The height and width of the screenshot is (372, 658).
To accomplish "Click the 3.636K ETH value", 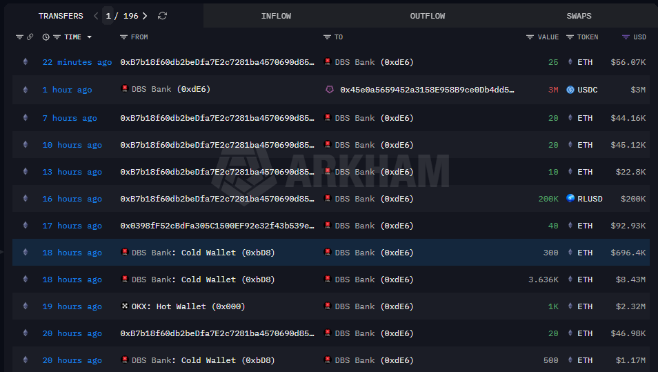I will coord(544,280).
